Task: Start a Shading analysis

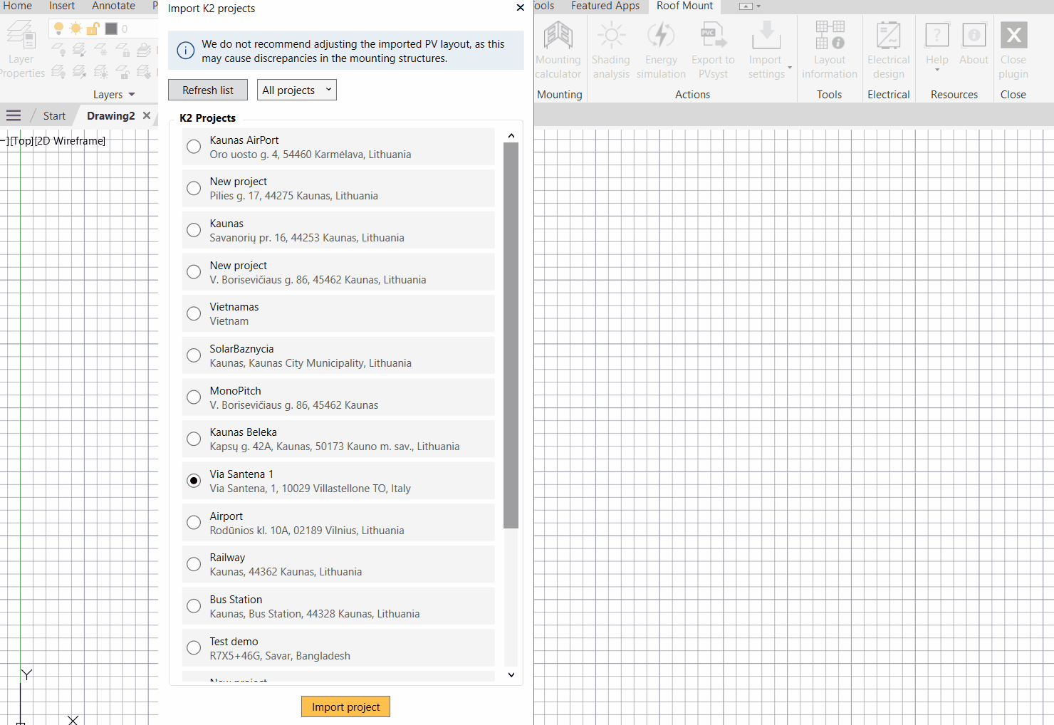Action: coord(611,48)
